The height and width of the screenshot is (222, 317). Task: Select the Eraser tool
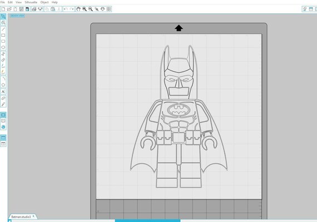[3, 98]
